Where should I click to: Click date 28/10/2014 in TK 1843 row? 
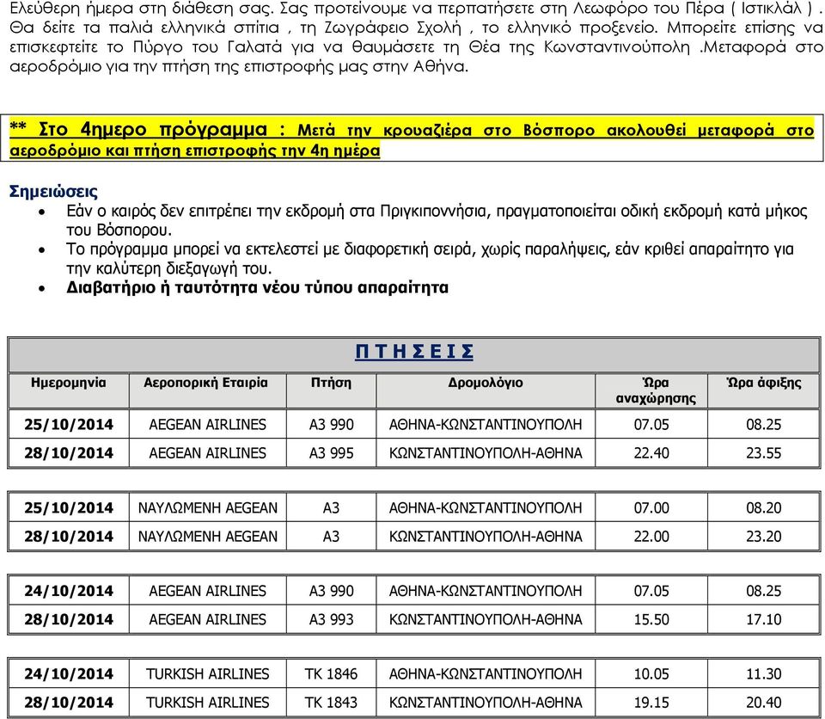[69, 702]
